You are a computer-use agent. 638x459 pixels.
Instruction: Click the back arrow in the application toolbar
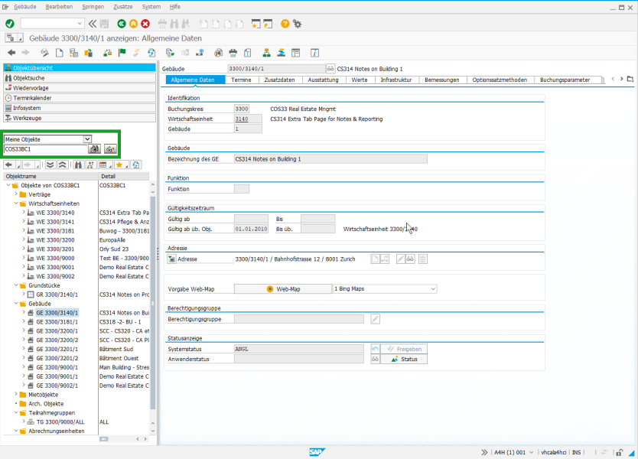[11, 53]
